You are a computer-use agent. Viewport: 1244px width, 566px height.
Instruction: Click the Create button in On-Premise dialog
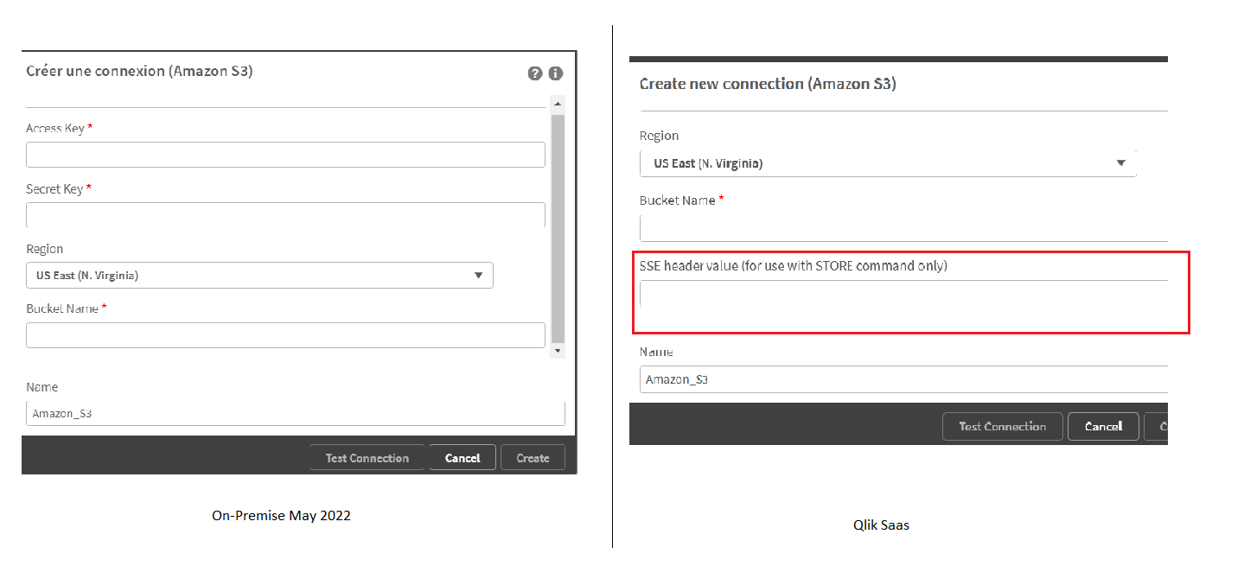point(533,458)
